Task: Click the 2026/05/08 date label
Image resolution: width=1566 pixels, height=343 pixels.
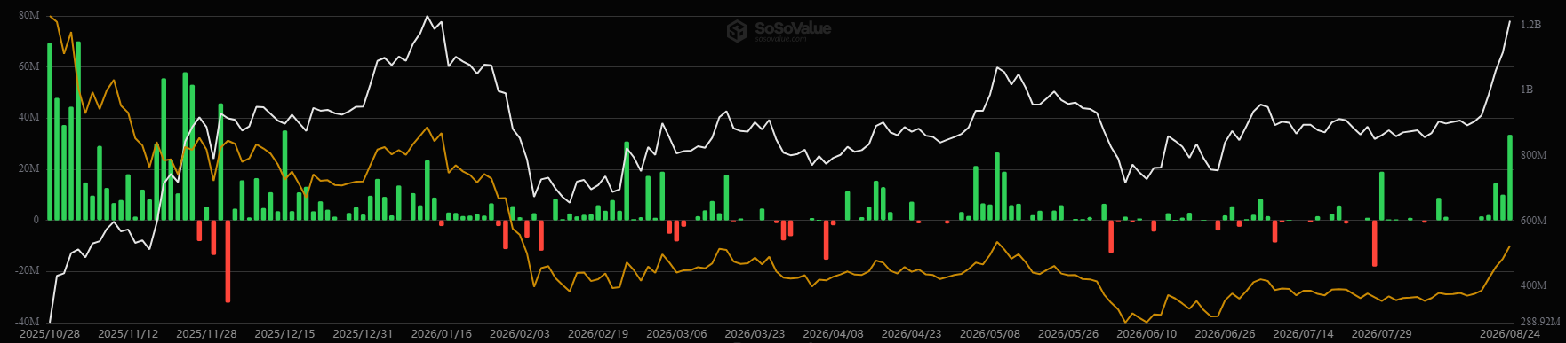Action: pos(989,334)
